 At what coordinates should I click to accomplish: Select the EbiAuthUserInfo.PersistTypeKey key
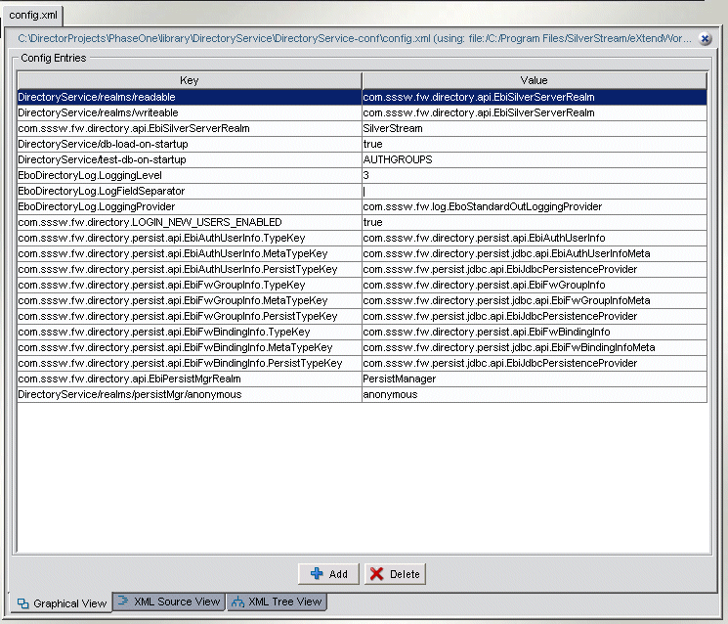point(190,270)
